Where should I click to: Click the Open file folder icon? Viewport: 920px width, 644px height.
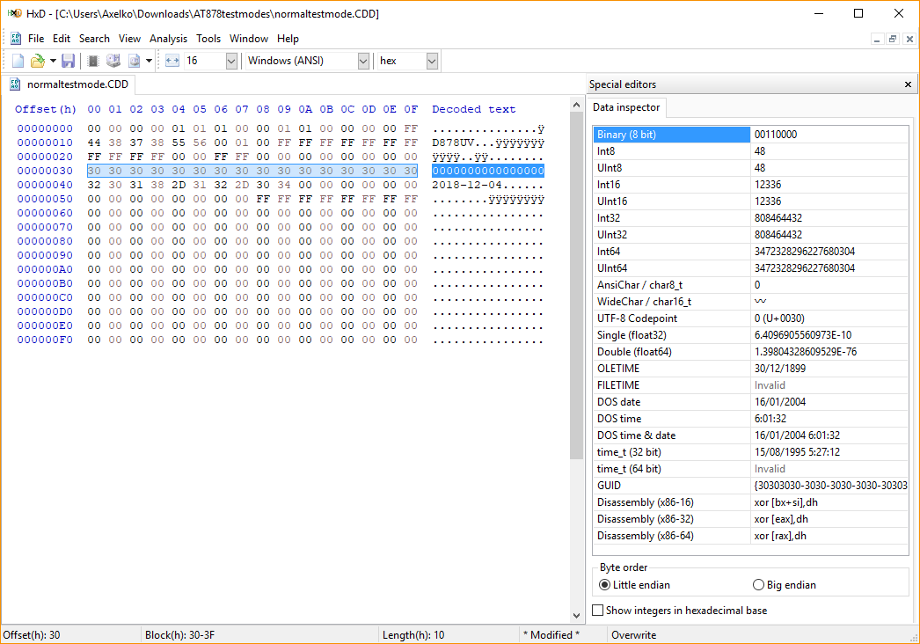37,61
